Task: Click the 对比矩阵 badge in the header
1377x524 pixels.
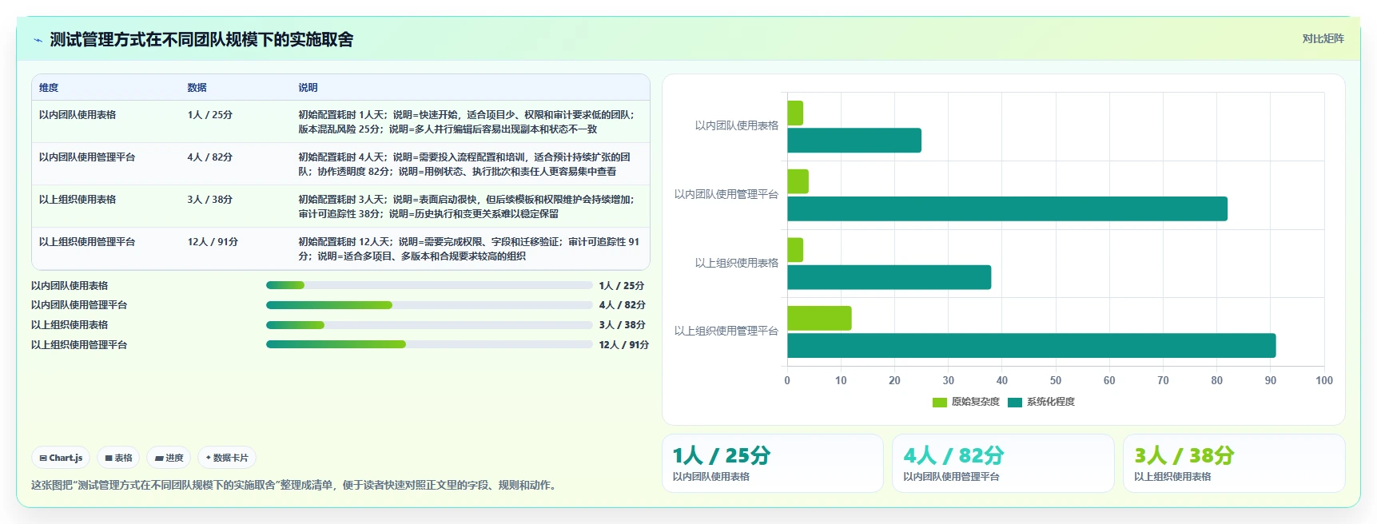Action: click(x=1323, y=38)
